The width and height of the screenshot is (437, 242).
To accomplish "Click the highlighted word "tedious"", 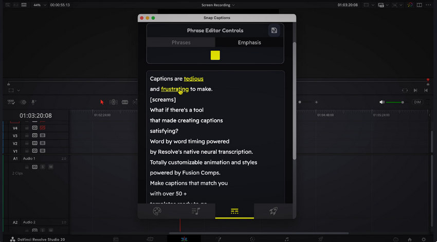I will (193, 79).
